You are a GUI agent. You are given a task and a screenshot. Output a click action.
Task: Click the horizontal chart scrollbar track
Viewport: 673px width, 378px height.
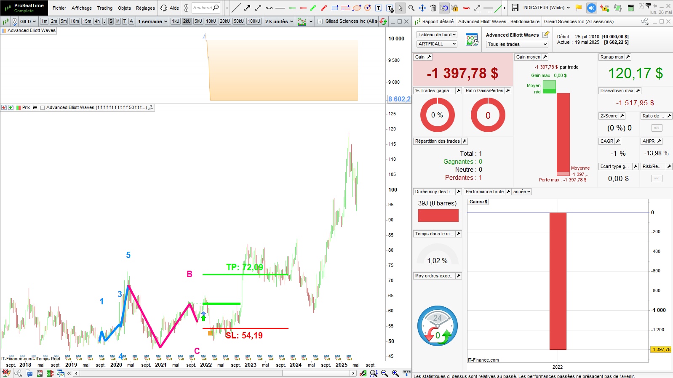tap(215, 373)
